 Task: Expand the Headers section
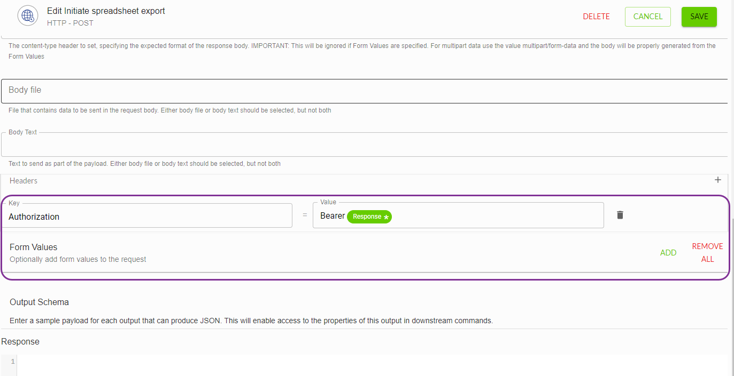[x=24, y=180]
